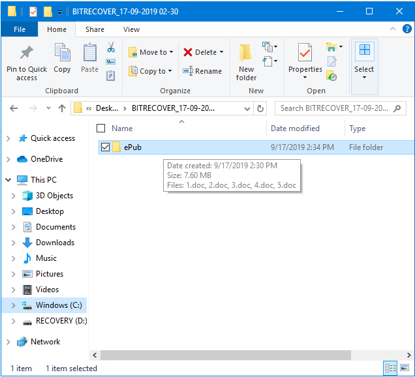Click the Open folder icon in Open group
Screen dimensions: 415x377
click(x=331, y=47)
